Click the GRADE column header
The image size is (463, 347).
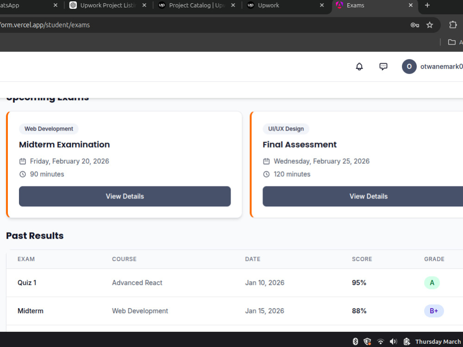(x=434, y=259)
